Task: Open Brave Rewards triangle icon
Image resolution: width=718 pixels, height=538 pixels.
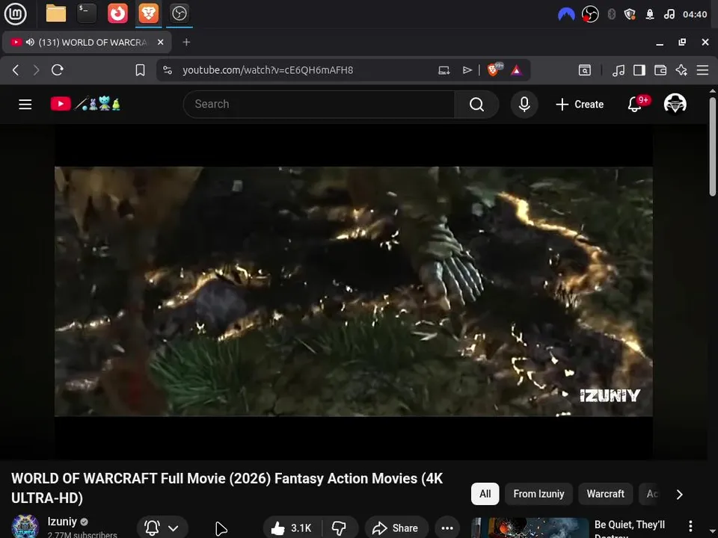Action: pos(517,70)
